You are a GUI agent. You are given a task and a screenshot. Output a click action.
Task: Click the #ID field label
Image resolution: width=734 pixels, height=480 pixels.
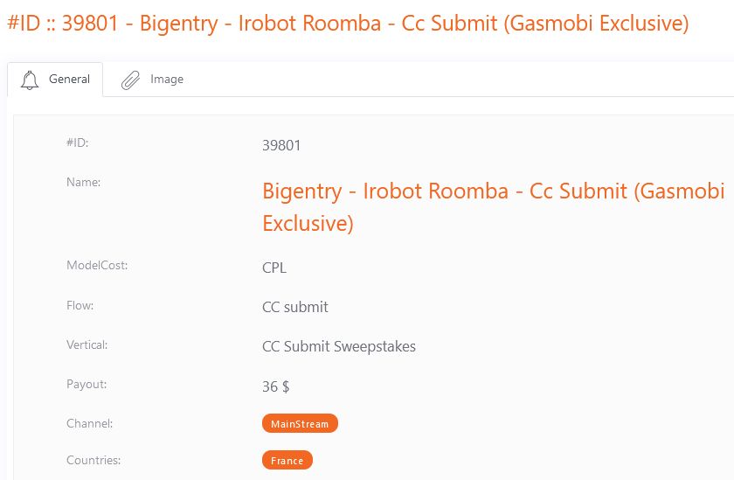(x=78, y=143)
